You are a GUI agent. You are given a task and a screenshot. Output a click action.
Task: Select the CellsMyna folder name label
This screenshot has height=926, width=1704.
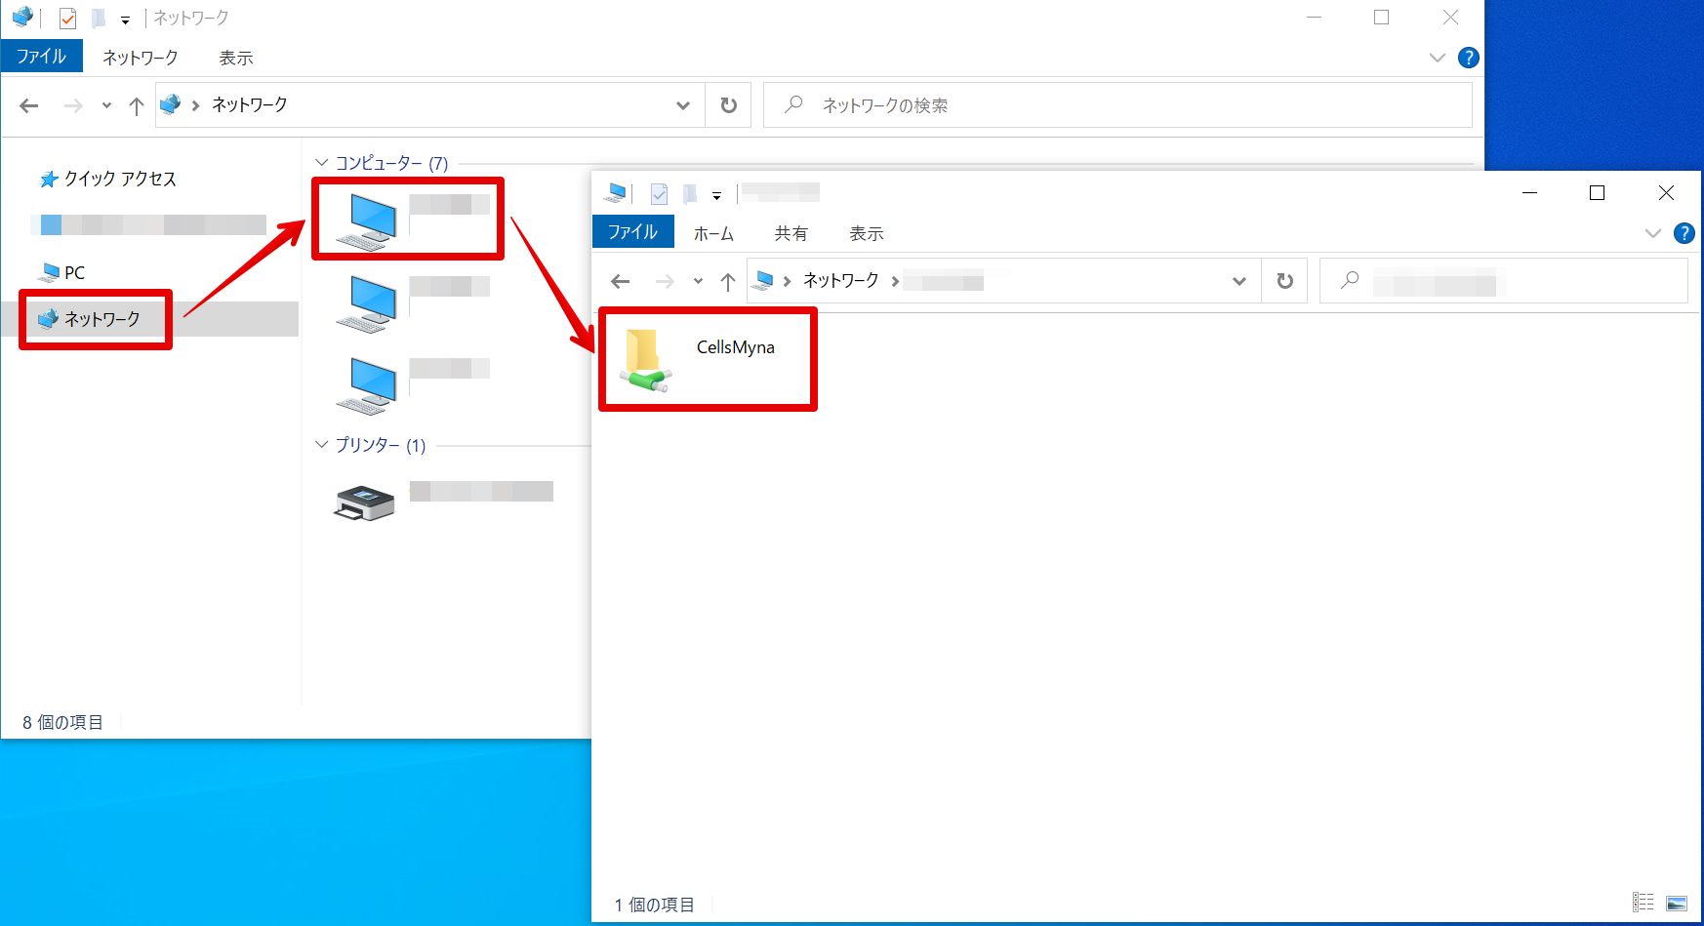(x=735, y=347)
